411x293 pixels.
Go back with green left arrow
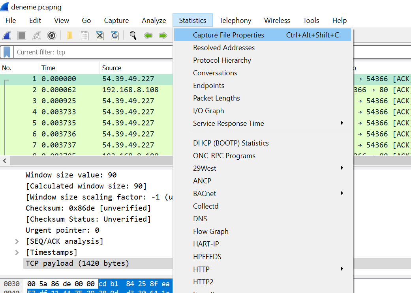coord(148,35)
